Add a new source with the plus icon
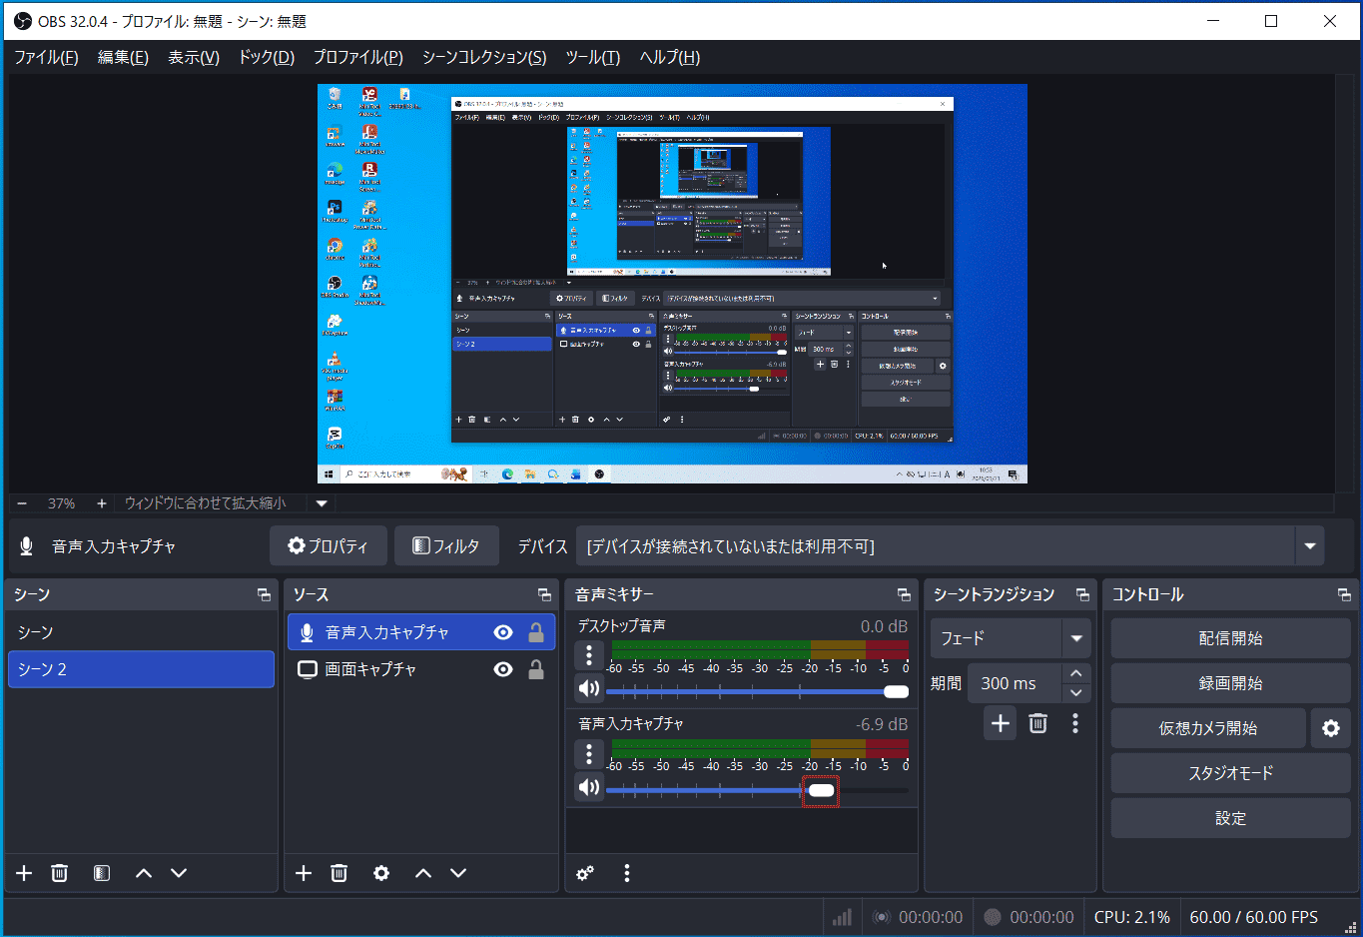The image size is (1363, 937). pyautogui.click(x=303, y=872)
